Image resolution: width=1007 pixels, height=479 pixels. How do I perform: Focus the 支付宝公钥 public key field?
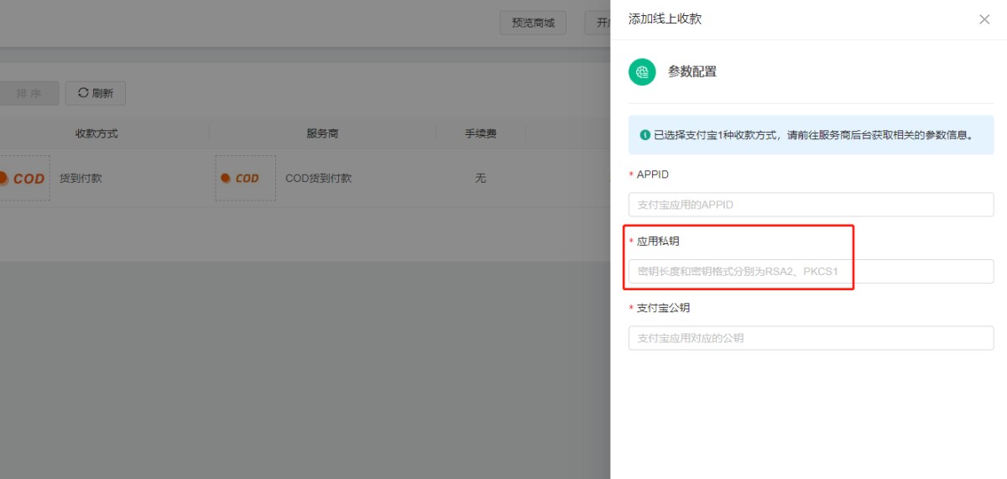coord(811,338)
